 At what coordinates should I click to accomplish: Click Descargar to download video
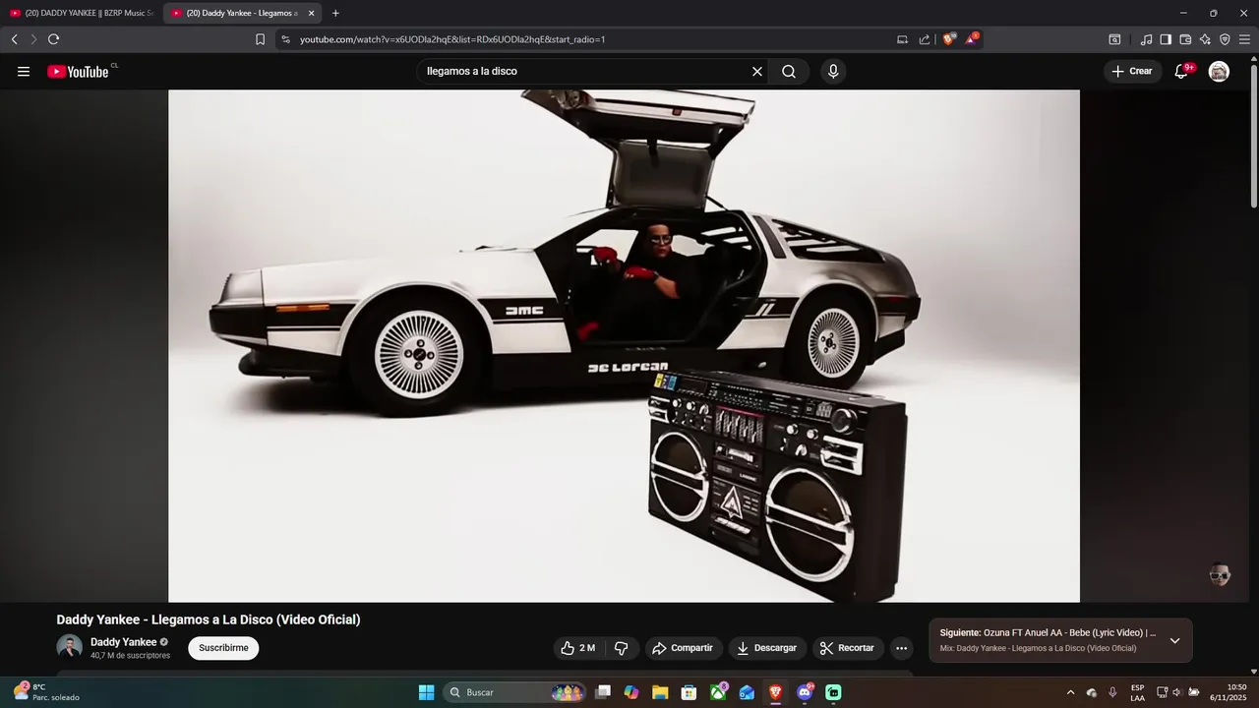pyautogui.click(x=767, y=648)
